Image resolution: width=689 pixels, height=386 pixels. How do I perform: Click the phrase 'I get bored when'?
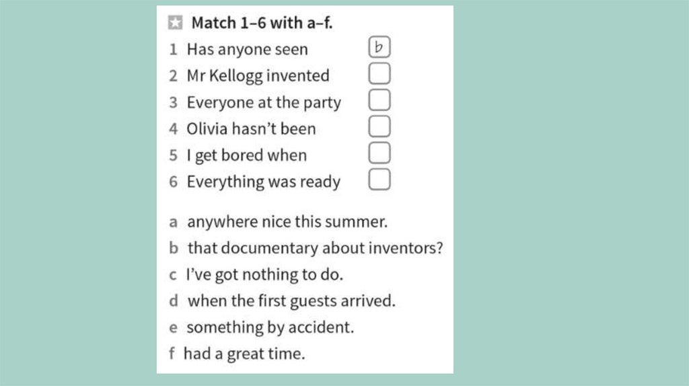246,155
